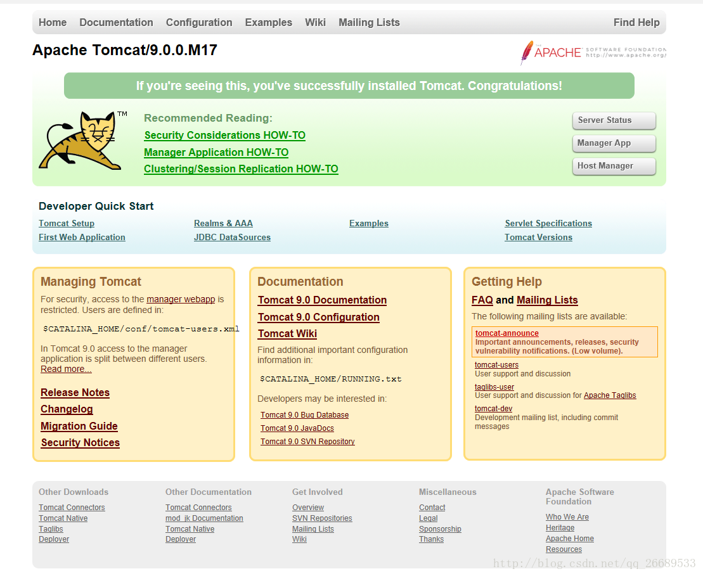The height and width of the screenshot is (576, 703).
Task: Click Taglibs under Other Downloads
Action: pyautogui.click(x=51, y=529)
